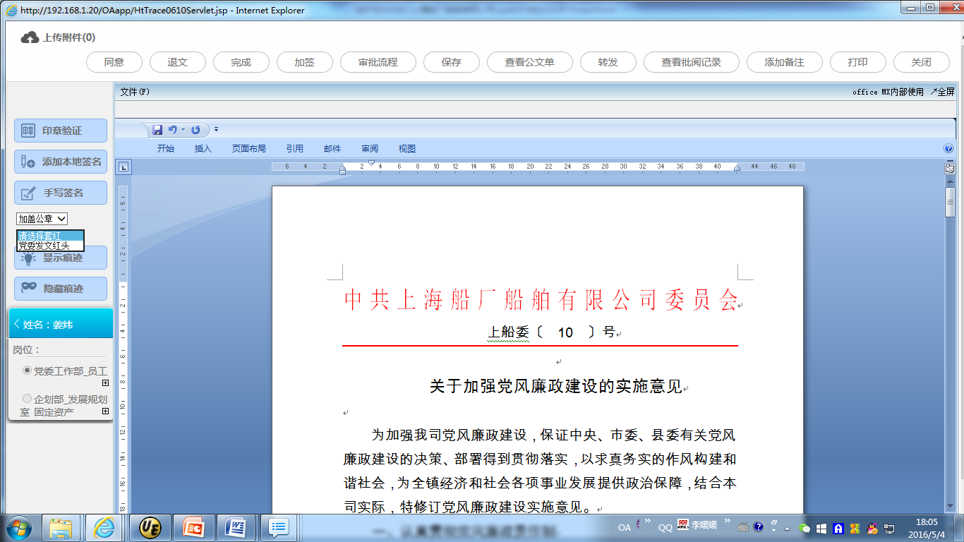The image size is (964, 542).
Task: Click the first-line indent marker on the ruler
Action: [344, 168]
